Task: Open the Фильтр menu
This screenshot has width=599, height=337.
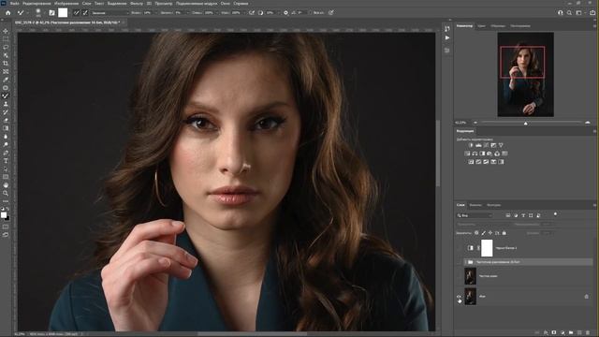Action: (137, 4)
